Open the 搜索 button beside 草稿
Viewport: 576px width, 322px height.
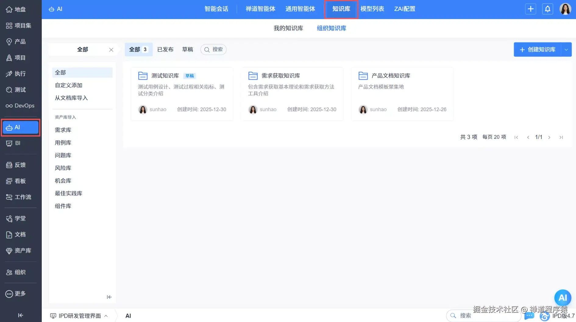(x=213, y=50)
